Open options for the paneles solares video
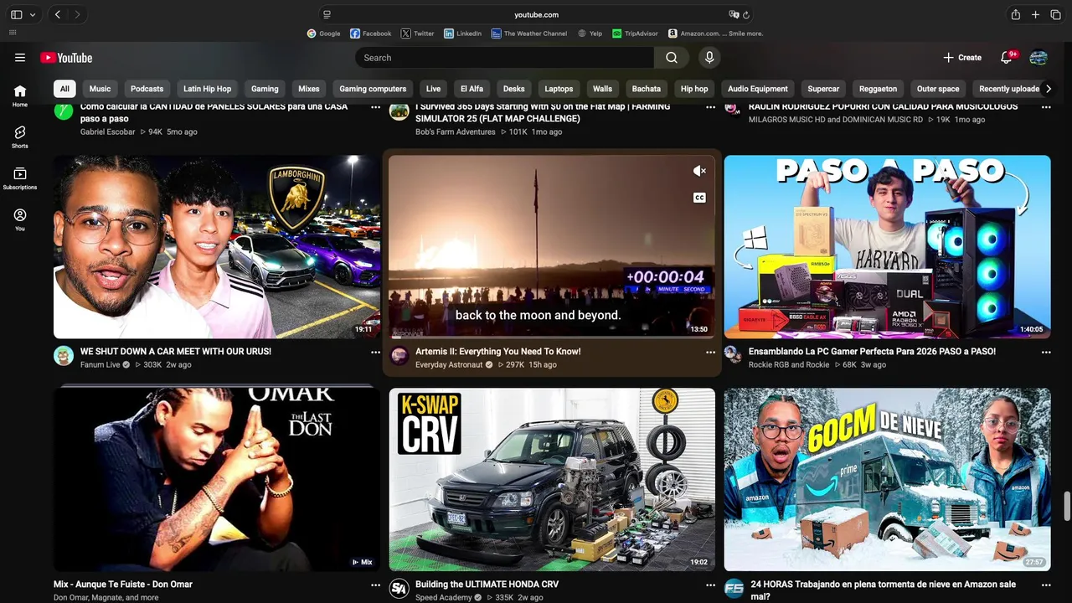This screenshot has width=1072, height=603. 375,107
